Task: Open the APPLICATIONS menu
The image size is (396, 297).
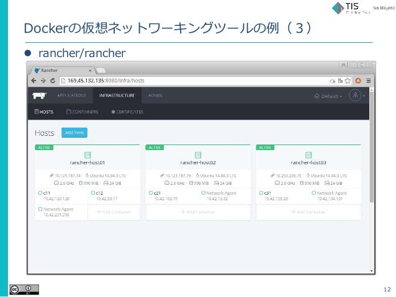Action: pos(71,95)
